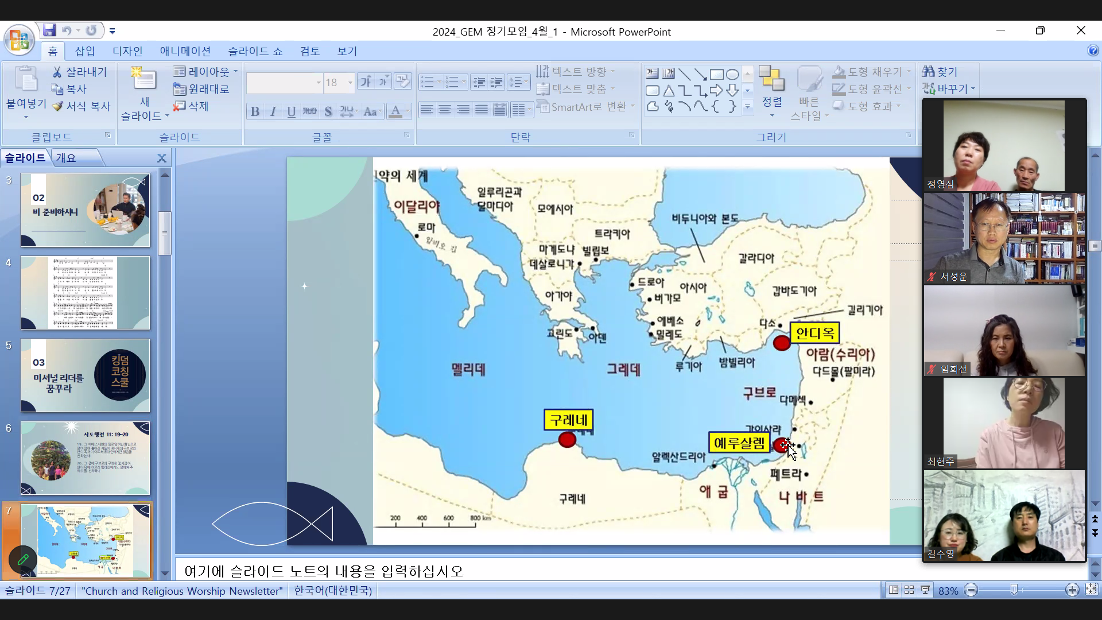Select the slide 5 thumbnail
The width and height of the screenshot is (1102, 620).
point(86,375)
